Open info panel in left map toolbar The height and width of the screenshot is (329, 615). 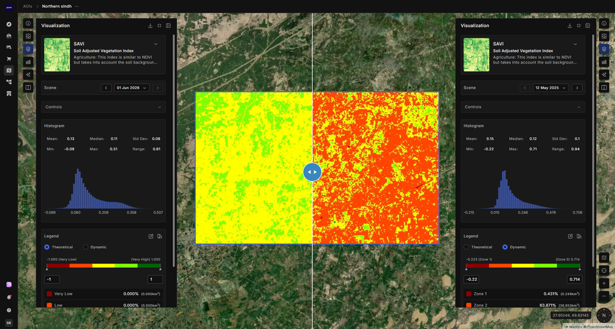pyautogui.click(x=28, y=23)
